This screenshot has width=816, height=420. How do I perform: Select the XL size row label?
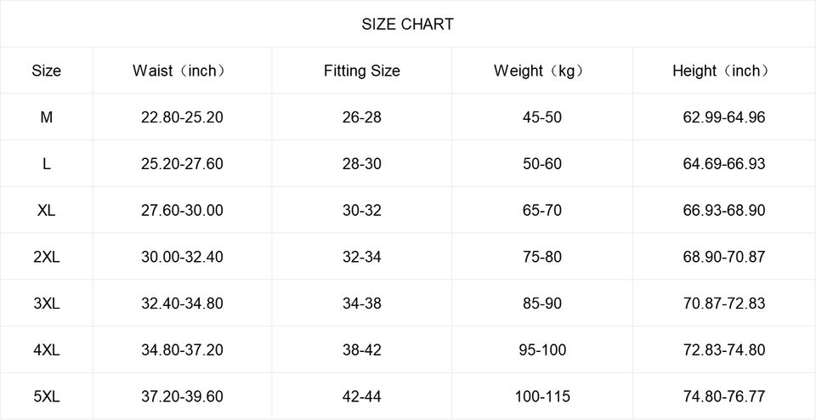tap(46, 210)
